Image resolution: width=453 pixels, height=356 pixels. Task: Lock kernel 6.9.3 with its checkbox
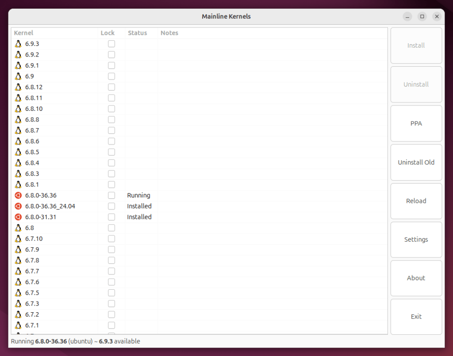tap(111, 44)
